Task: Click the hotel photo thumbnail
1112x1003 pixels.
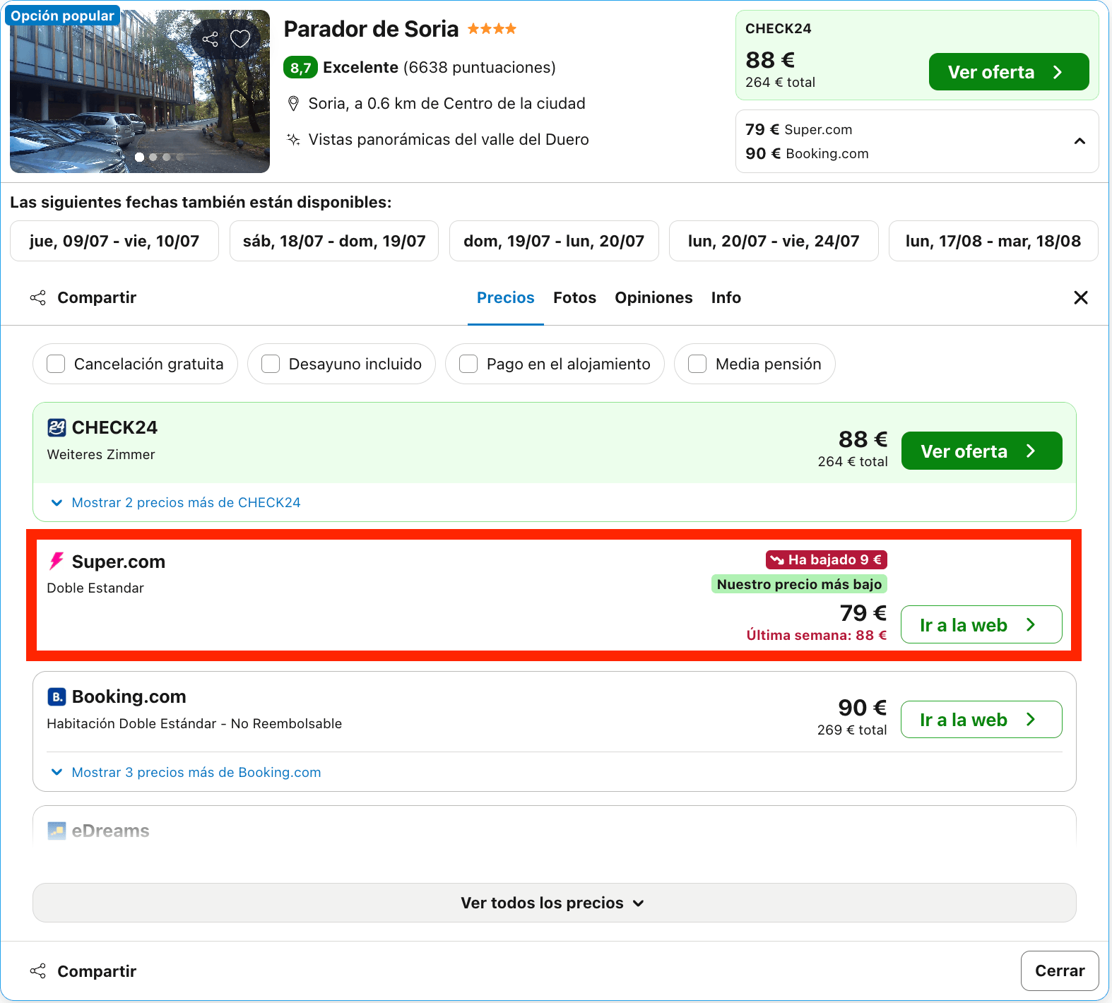Action: coord(140,92)
